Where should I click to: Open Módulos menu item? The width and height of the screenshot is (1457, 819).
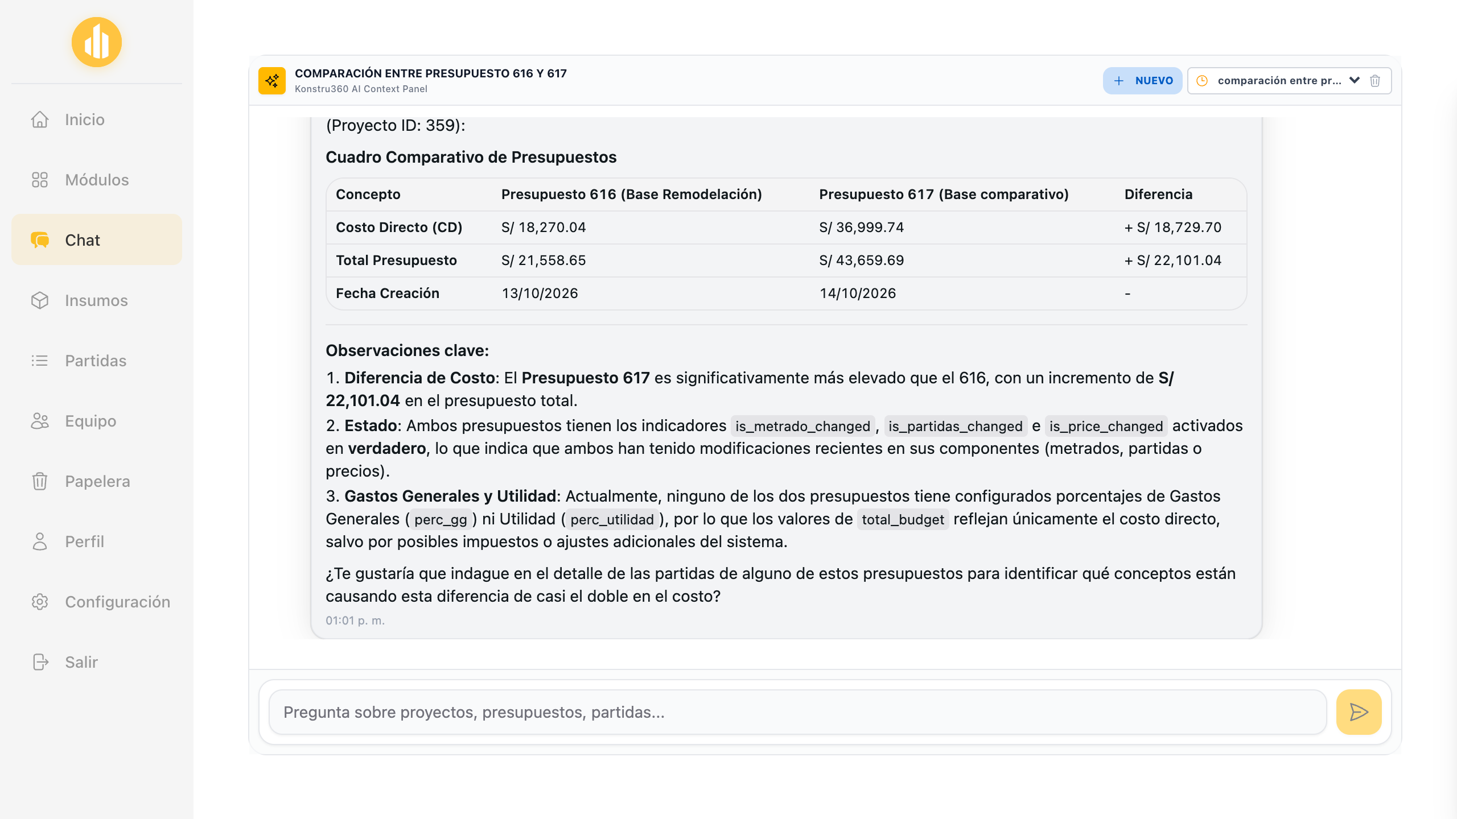point(97,180)
